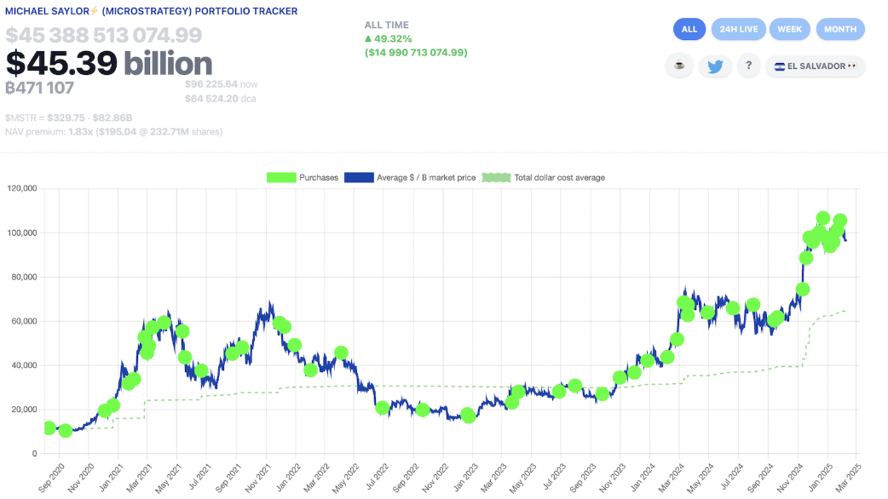This screenshot has width=888, height=499.
Task: Select the MONTH time range tab
Action: pos(840,29)
